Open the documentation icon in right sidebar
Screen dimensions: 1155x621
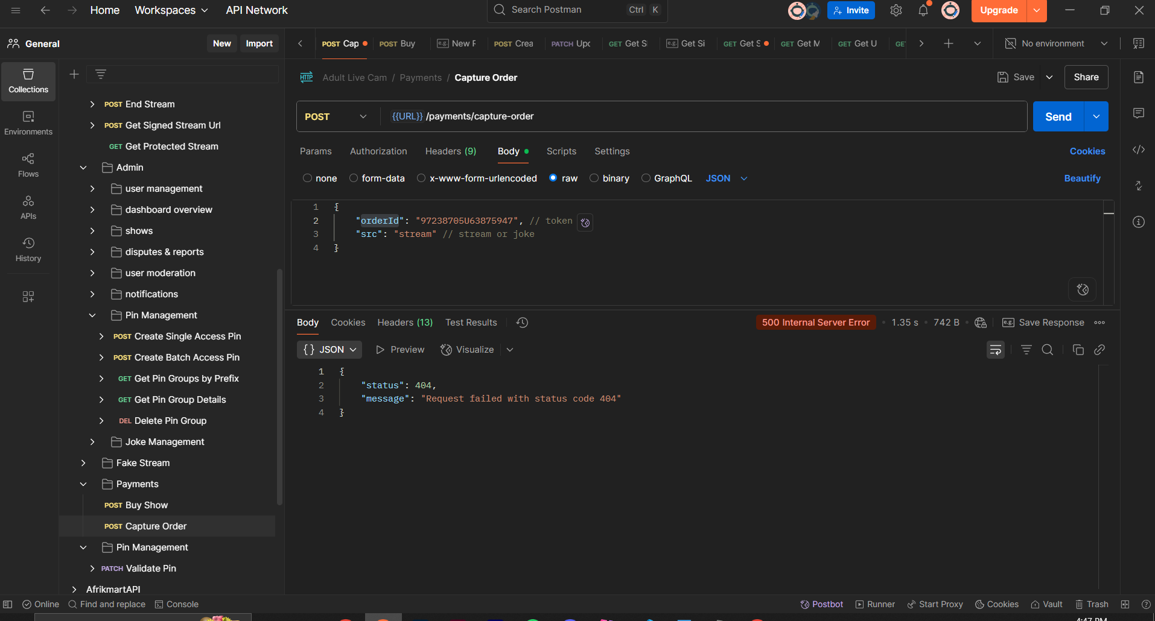point(1139,77)
